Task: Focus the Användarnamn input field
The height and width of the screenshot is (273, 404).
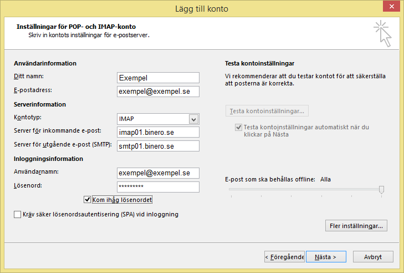Action: point(158,173)
